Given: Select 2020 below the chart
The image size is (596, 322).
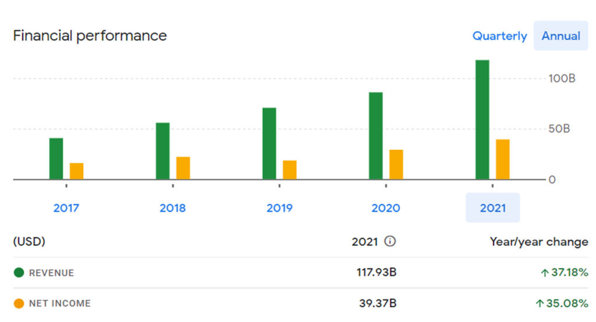Looking at the screenshot, I should click(x=386, y=207).
